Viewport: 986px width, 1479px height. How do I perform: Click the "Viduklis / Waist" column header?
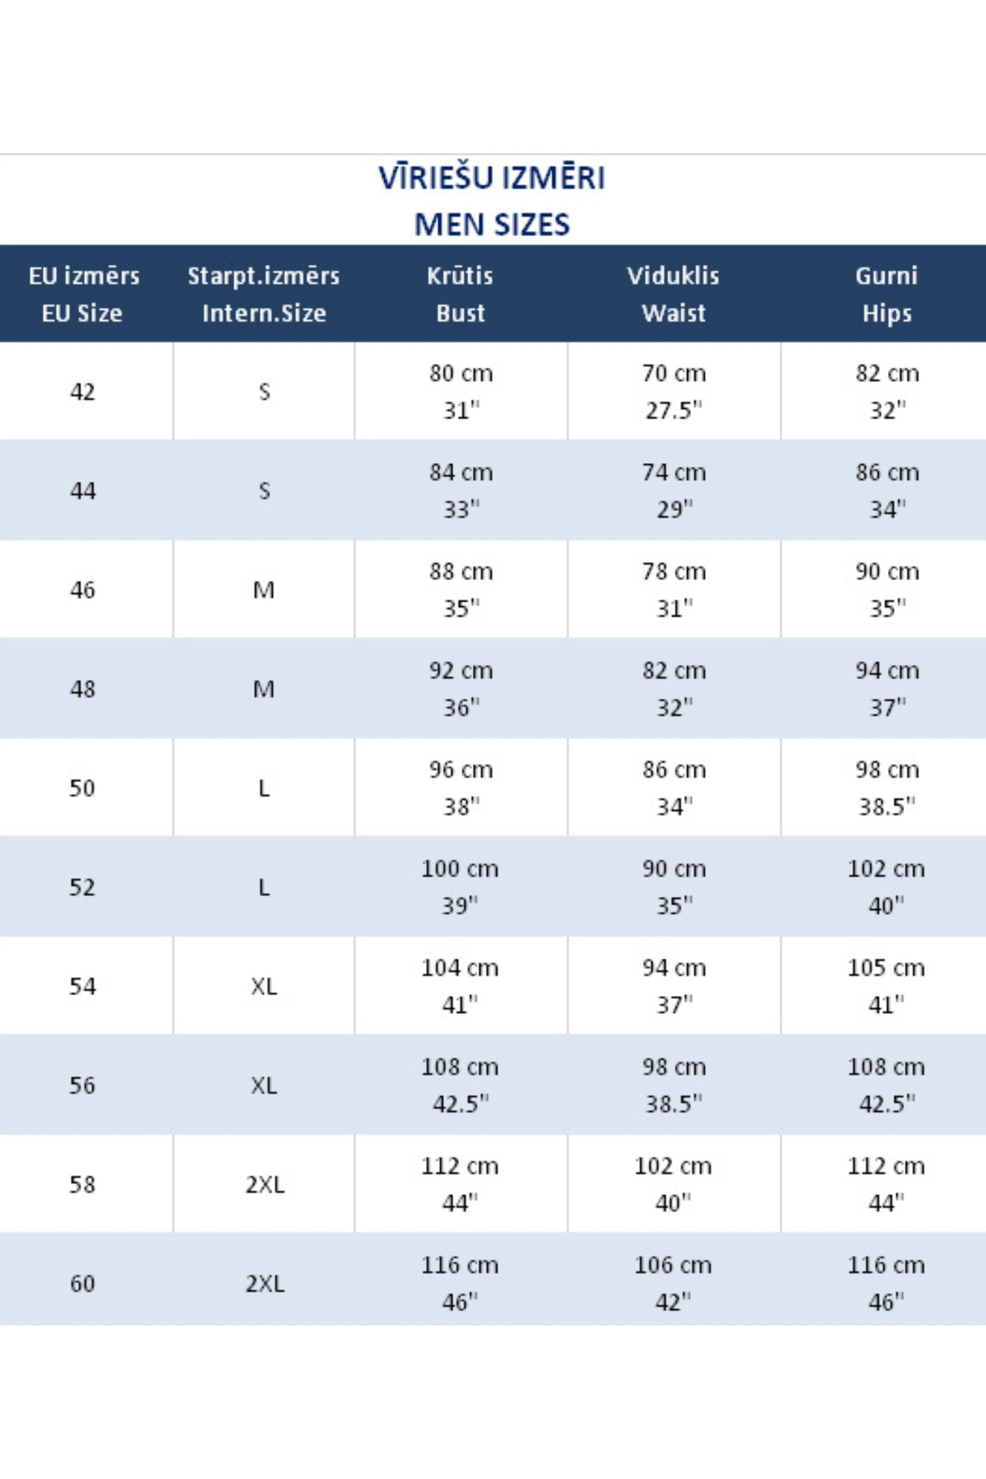[x=673, y=294]
